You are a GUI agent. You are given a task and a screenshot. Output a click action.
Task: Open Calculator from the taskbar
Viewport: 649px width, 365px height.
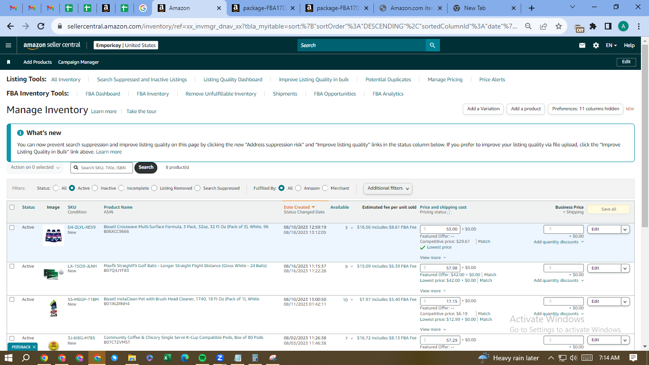(255, 358)
